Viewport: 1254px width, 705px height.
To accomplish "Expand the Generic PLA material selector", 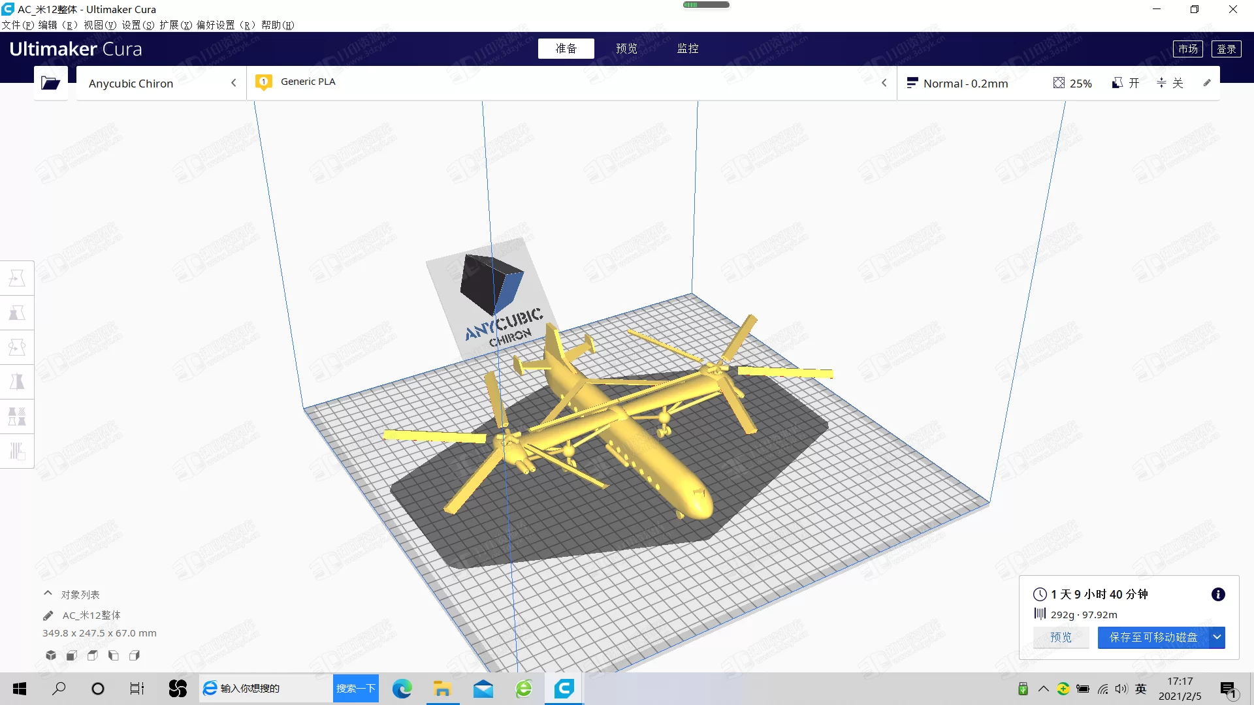I will click(571, 83).
